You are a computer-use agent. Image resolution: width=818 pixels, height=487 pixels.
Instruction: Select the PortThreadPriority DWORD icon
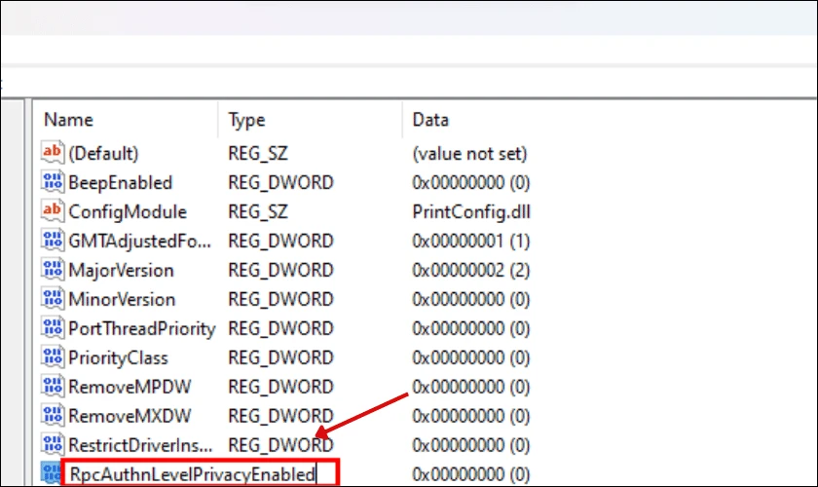[53, 328]
